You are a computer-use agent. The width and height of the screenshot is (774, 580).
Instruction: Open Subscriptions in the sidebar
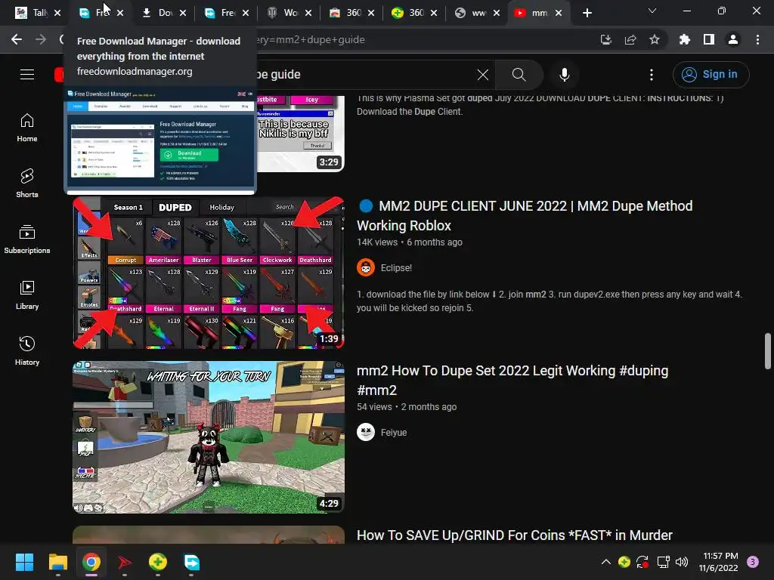coord(27,239)
